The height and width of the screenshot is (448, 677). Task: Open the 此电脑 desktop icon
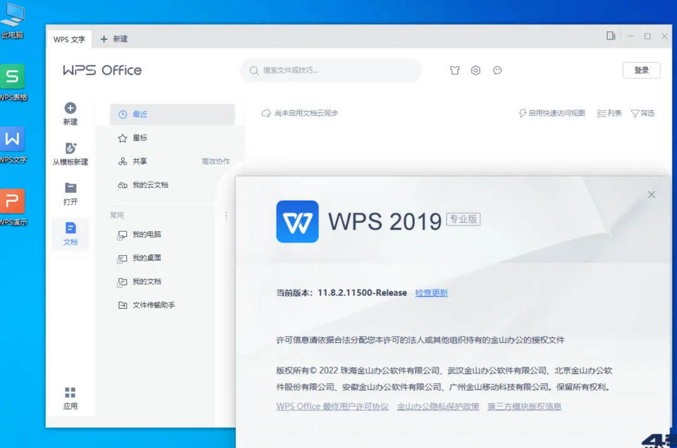(13, 20)
